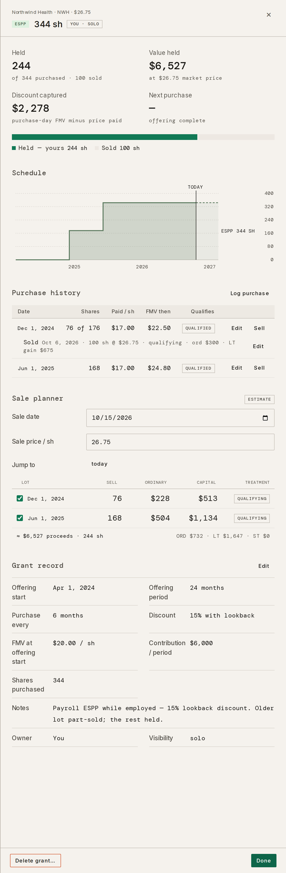The image size is (286, 873).
Task: Edit the Oct 6, 2026 sold record
Action: point(258,346)
